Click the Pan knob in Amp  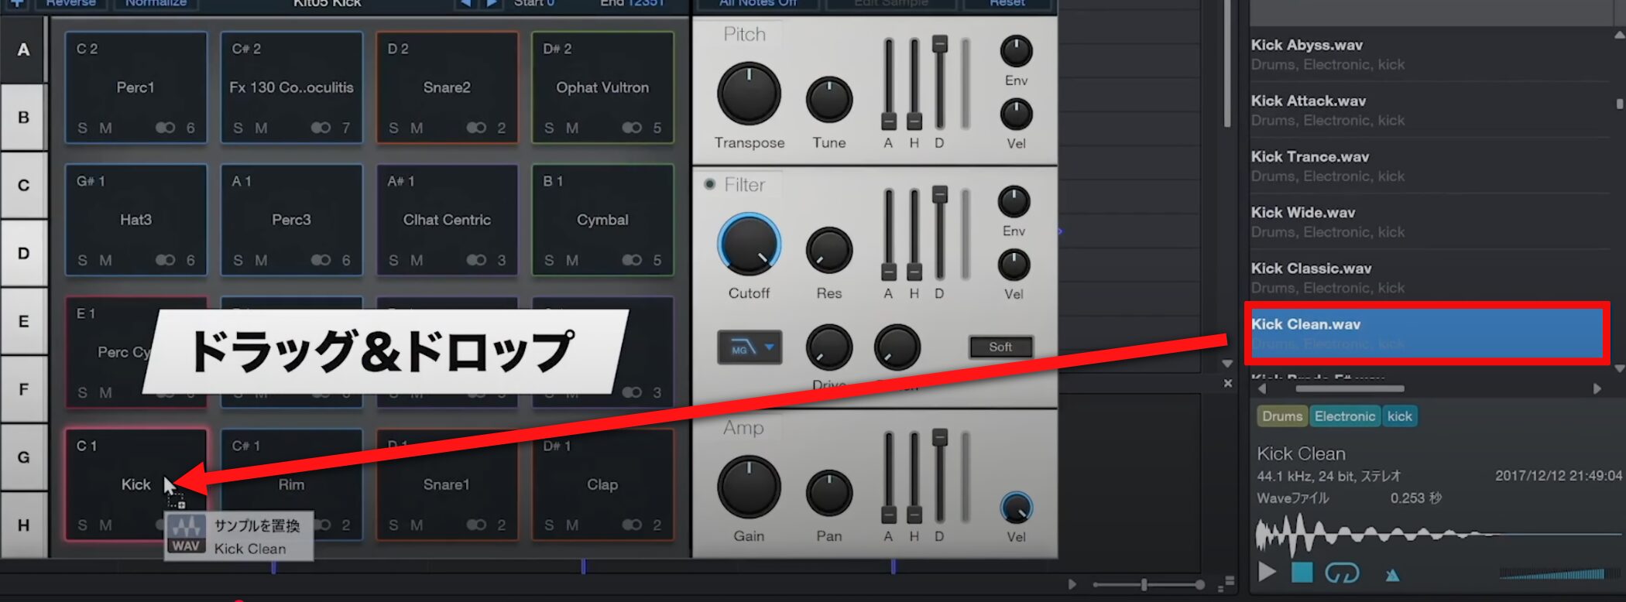tap(828, 493)
